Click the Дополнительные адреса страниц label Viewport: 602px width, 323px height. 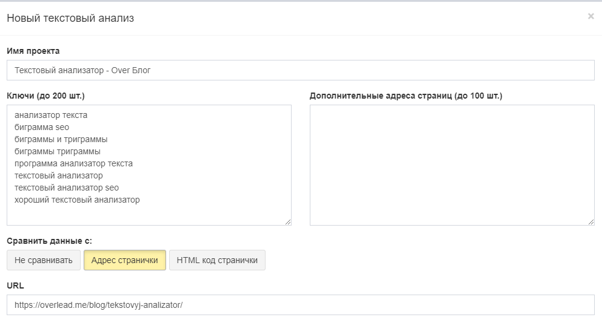[x=406, y=96]
